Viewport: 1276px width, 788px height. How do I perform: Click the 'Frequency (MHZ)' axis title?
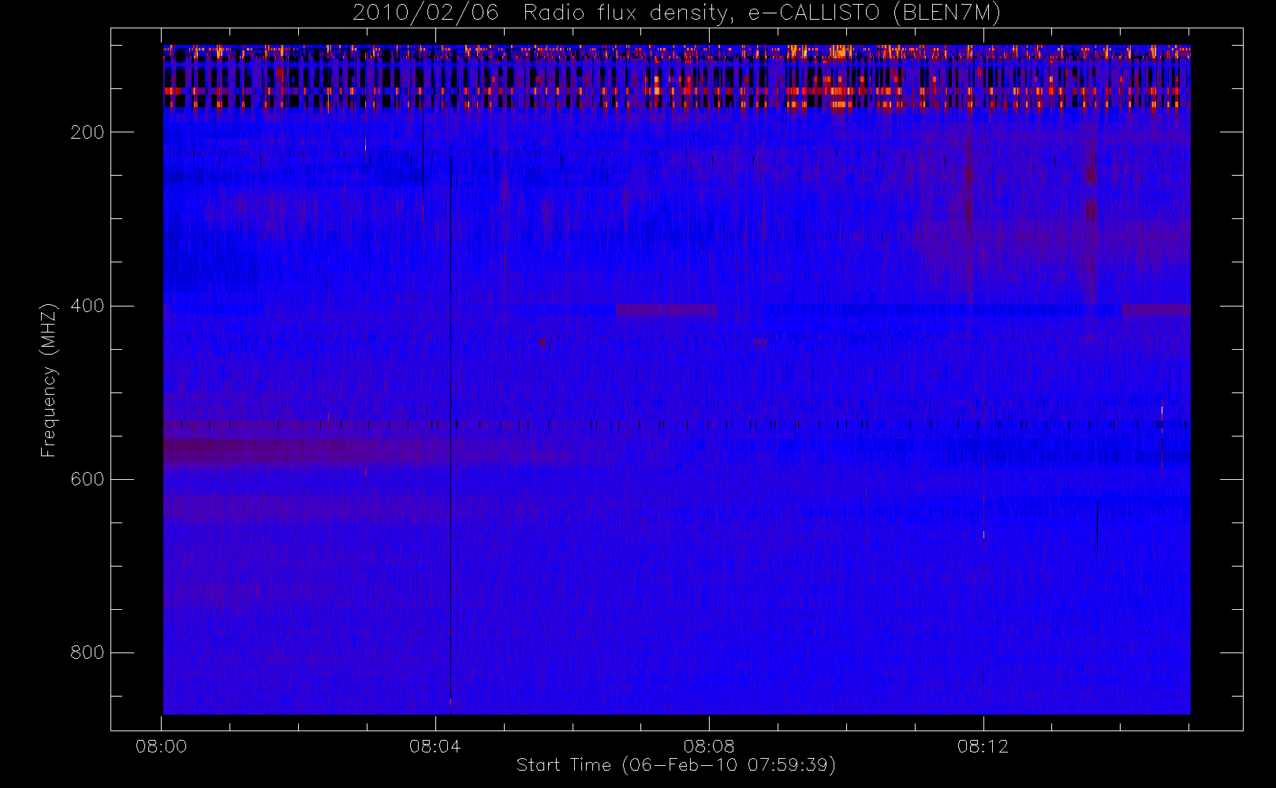49,380
